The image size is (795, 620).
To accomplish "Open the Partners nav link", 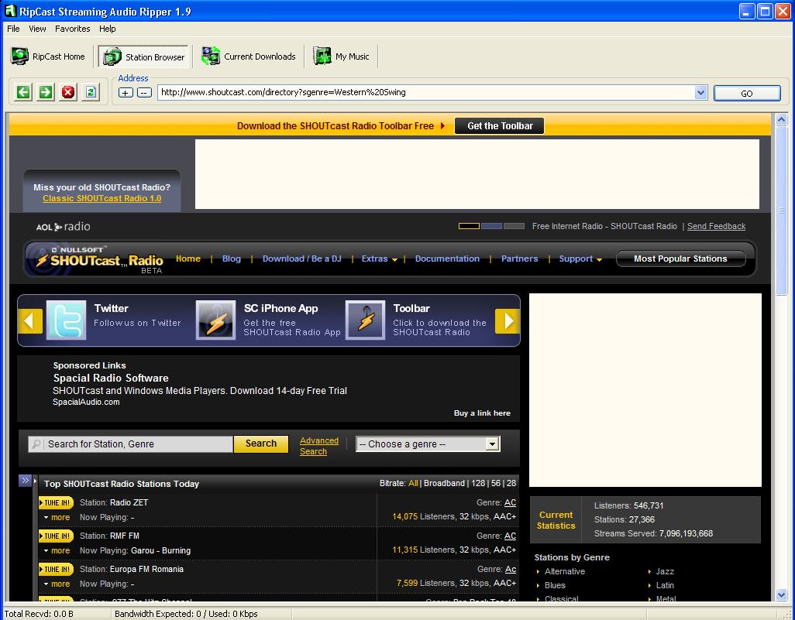I will [x=519, y=259].
